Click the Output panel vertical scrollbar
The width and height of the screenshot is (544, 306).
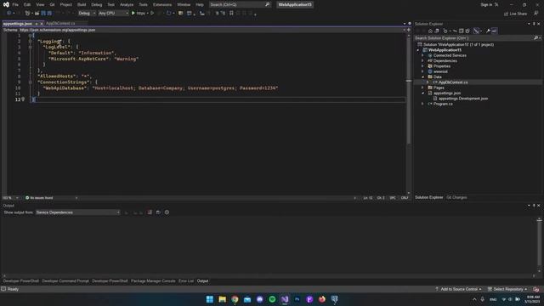[539, 245]
